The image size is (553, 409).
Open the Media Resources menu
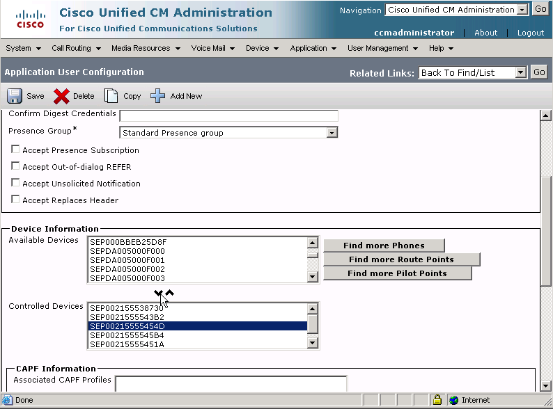pos(146,48)
